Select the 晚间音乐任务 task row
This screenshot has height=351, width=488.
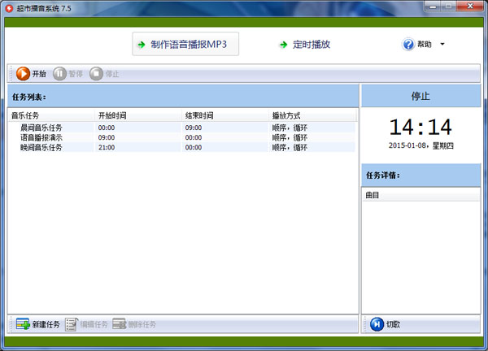[x=41, y=147]
